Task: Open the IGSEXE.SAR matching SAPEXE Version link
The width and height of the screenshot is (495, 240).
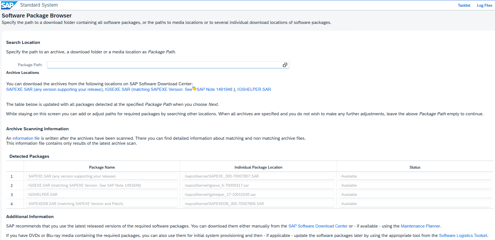Action: click(x=149, y=89)
